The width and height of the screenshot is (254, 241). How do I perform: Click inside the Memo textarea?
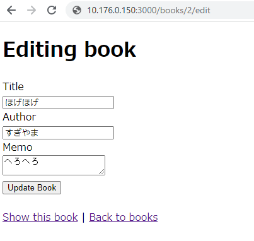point(54,165)
